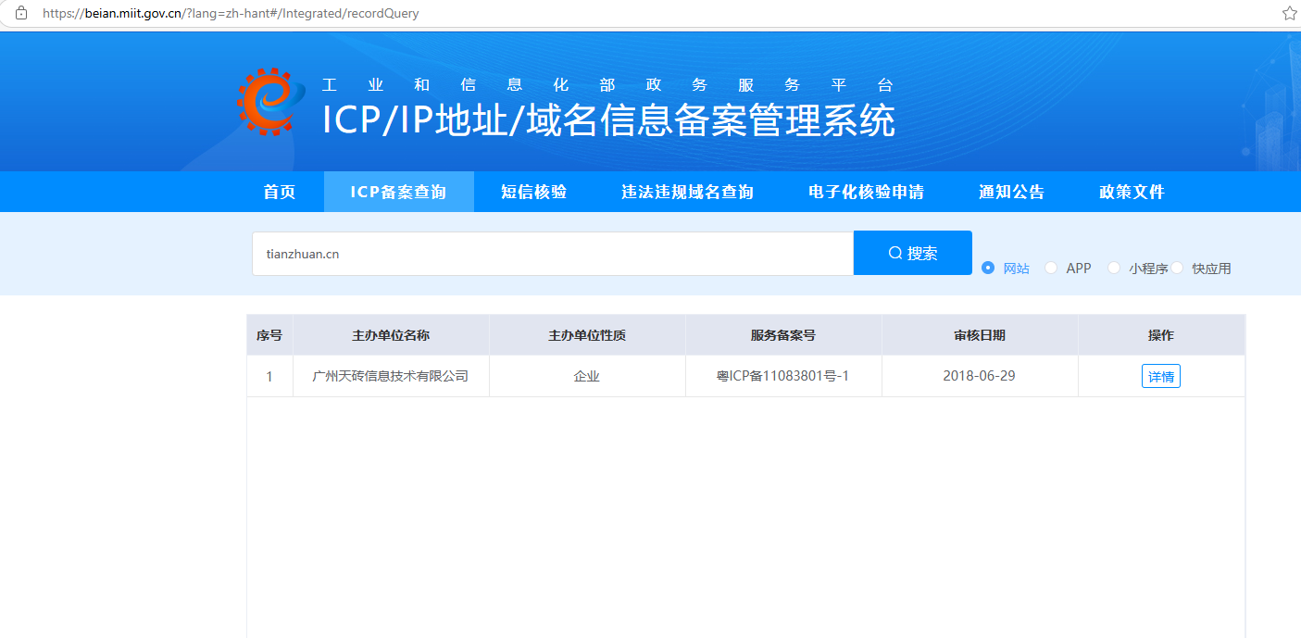Image resolution: width=1301 pixels, height=638 pixels.
Task: Click the site lock icon in address bar
Action: pos(20,13)
